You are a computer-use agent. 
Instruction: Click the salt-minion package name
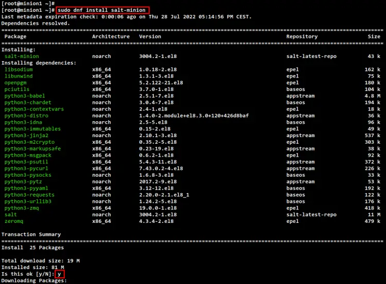tap(21, 56)
